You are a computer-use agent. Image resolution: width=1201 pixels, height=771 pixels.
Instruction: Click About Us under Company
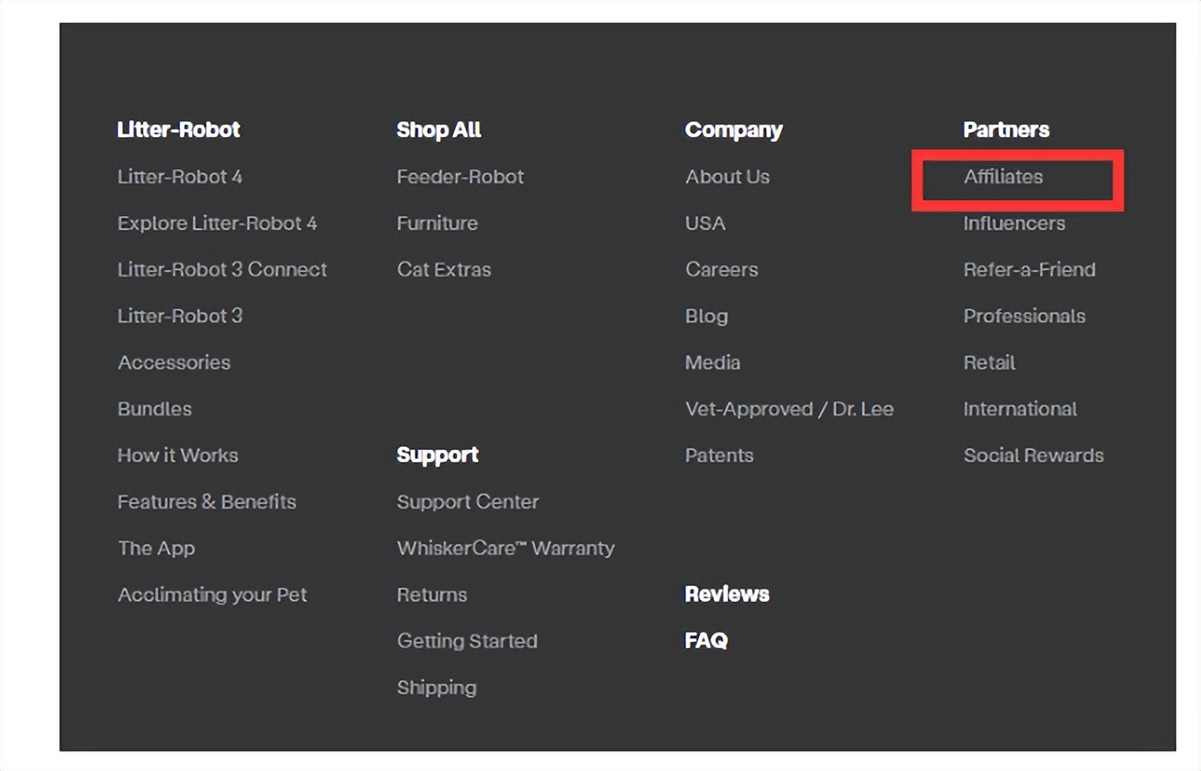pos(727,177)
